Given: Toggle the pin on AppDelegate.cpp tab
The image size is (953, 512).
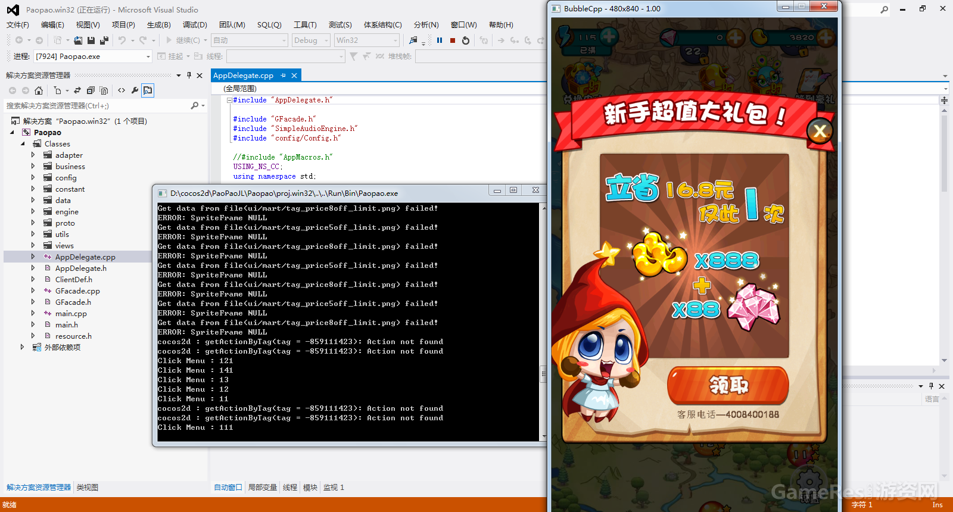Looking at the screenshot, I should (x=283, y=76).
